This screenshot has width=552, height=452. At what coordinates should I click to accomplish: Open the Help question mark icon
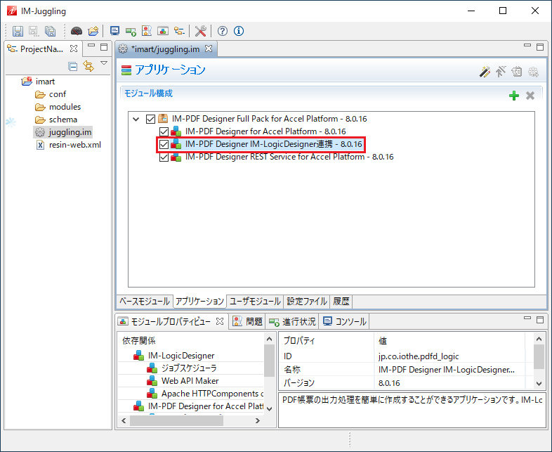point(222,31)
